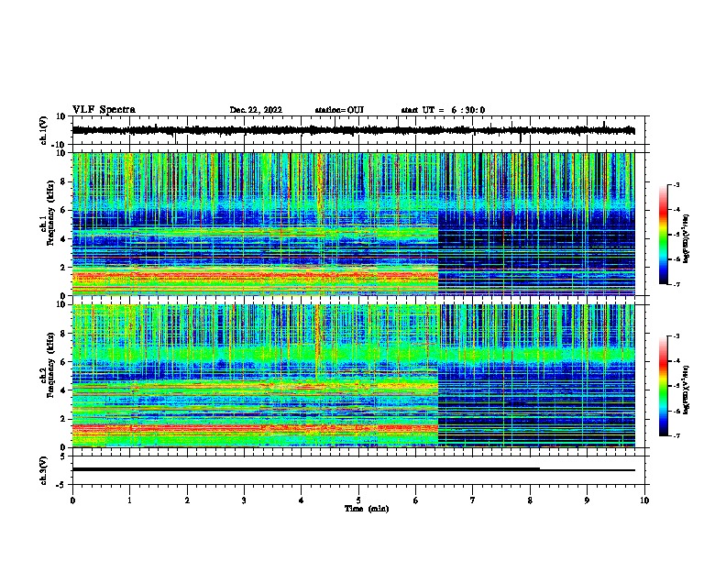Click the '2' tick on the time axis
The width and height of the screenshot is (726, 561).
coord(187,500)
